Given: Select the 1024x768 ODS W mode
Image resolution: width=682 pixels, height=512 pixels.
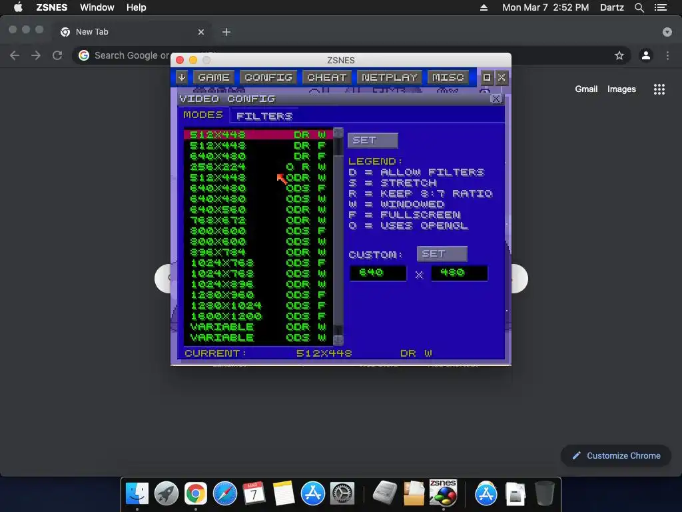Looking at the screenshot, I should pos(258,273).
